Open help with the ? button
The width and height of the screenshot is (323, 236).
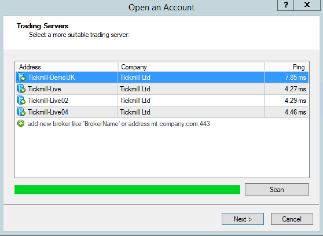pos(285,5)
